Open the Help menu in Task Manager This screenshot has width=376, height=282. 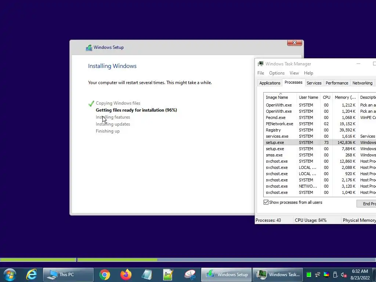coord(308,73)
